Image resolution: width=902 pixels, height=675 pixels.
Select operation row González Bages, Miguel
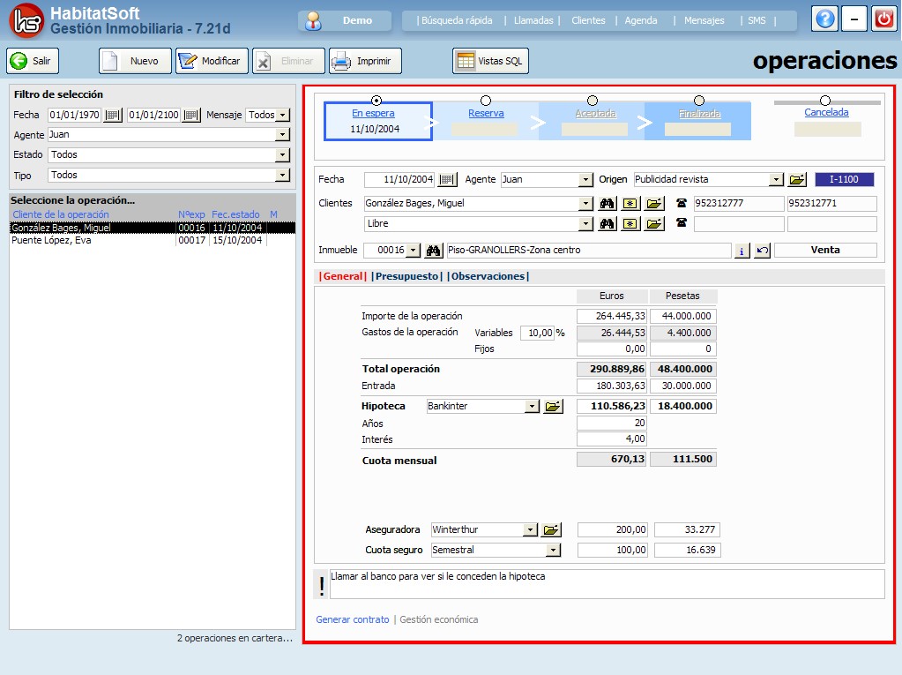point(153,228)
